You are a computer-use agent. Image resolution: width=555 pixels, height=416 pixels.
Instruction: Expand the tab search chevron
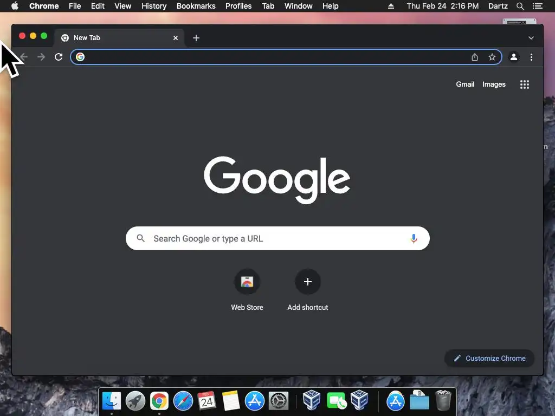(531, 38)
